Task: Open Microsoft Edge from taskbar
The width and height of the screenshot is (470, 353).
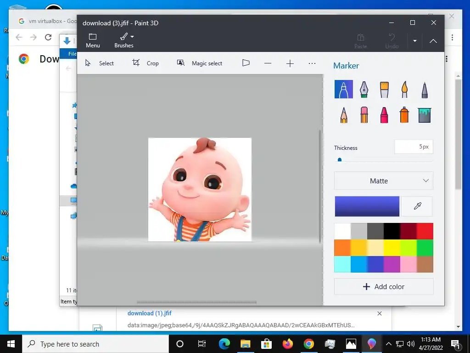Action: coord(224,344)
